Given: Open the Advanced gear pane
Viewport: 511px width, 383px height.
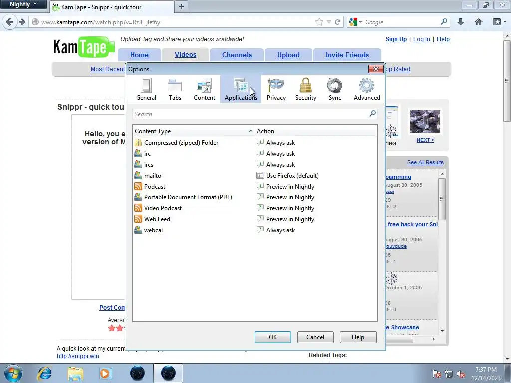Looking at the screenshot, I should click(x=367, y=89).
